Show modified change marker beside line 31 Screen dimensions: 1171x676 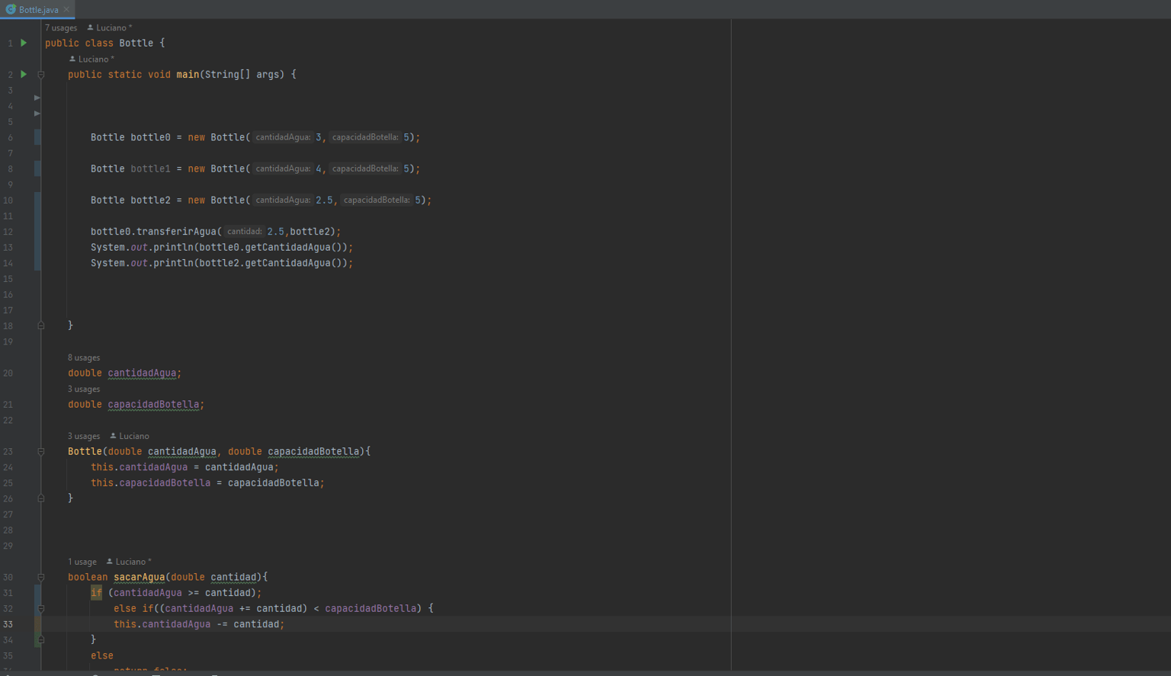coord(37,593)
